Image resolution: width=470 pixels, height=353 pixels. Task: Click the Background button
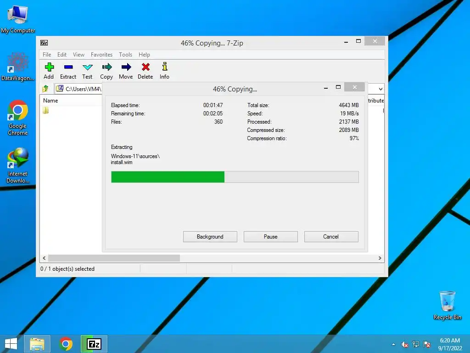(210, 237)
